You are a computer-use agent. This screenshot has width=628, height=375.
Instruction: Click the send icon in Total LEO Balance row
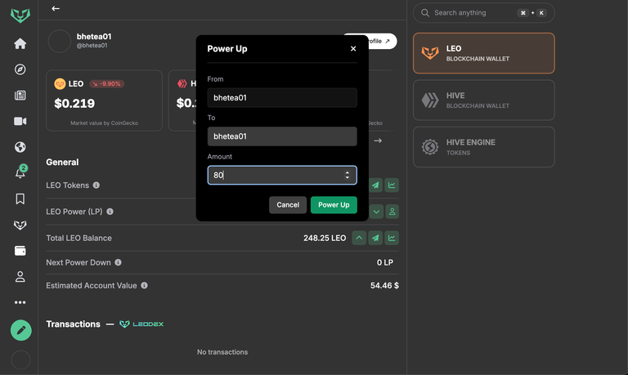click(375, 238)
